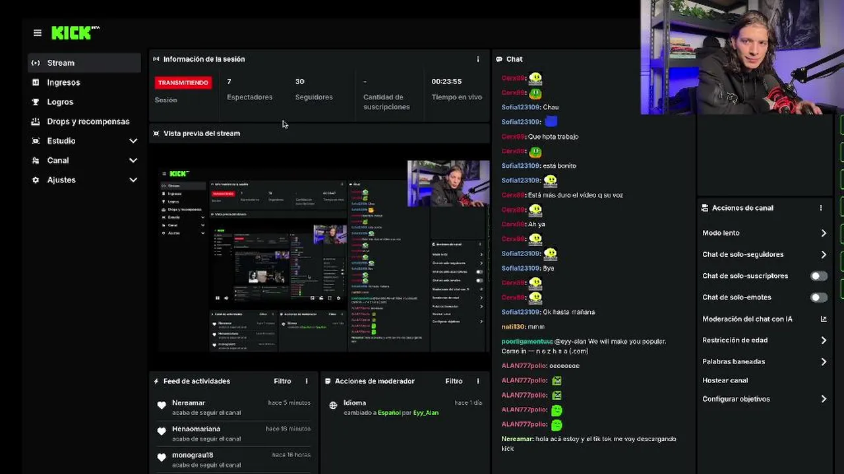The image size is (844, 474).
Task: Click the heart icon next to monograu18
Action: (x=162, y=458)
